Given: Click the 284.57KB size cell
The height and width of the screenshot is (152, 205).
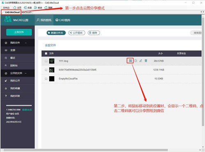Looking at the screenshot, I should [x=159, y=61].
